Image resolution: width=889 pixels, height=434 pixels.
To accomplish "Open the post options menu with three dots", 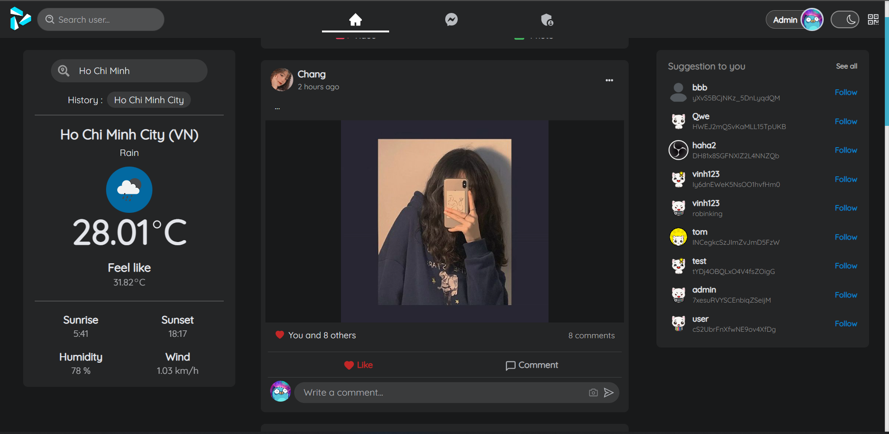I will click(x=609, y=80).
